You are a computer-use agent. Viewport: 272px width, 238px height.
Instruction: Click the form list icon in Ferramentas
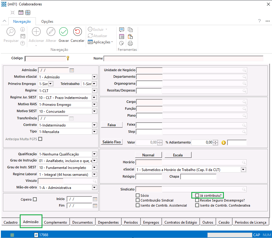pos(122,36)
